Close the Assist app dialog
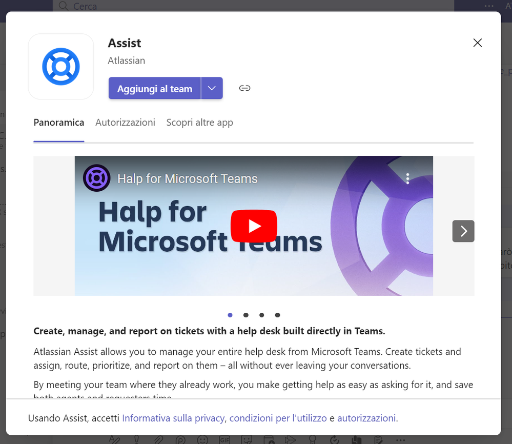 477,43
